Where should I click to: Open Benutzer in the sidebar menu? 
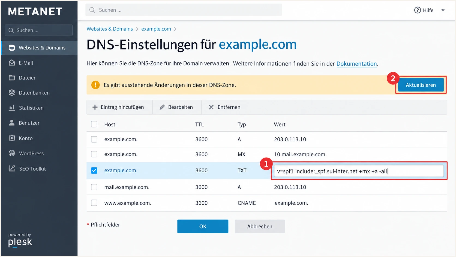pyautogui.click(x=39, y=123)
